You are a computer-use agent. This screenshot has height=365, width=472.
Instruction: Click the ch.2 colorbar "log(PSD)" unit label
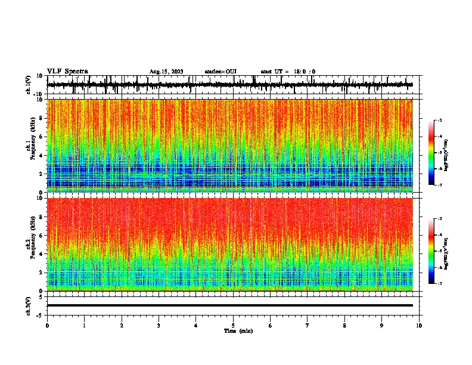(x=446, y=253)
